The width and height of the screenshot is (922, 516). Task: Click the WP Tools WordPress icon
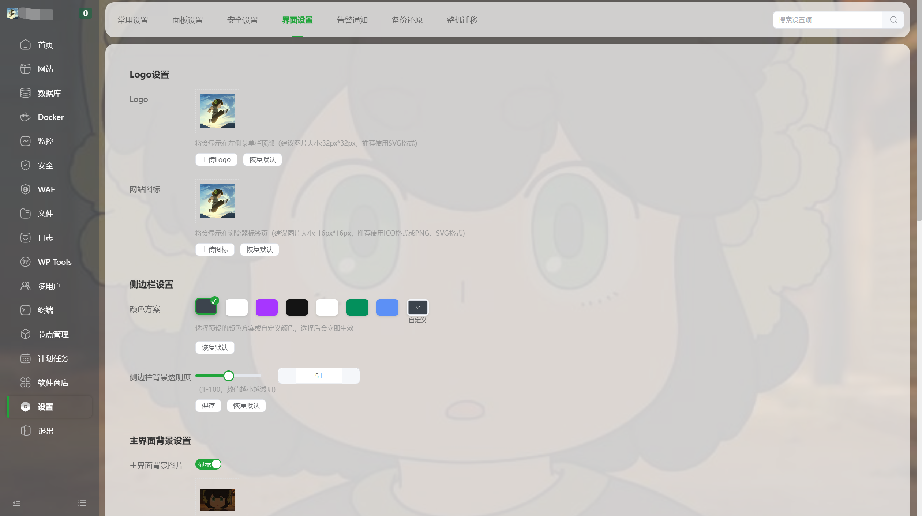tap(25, 262)
